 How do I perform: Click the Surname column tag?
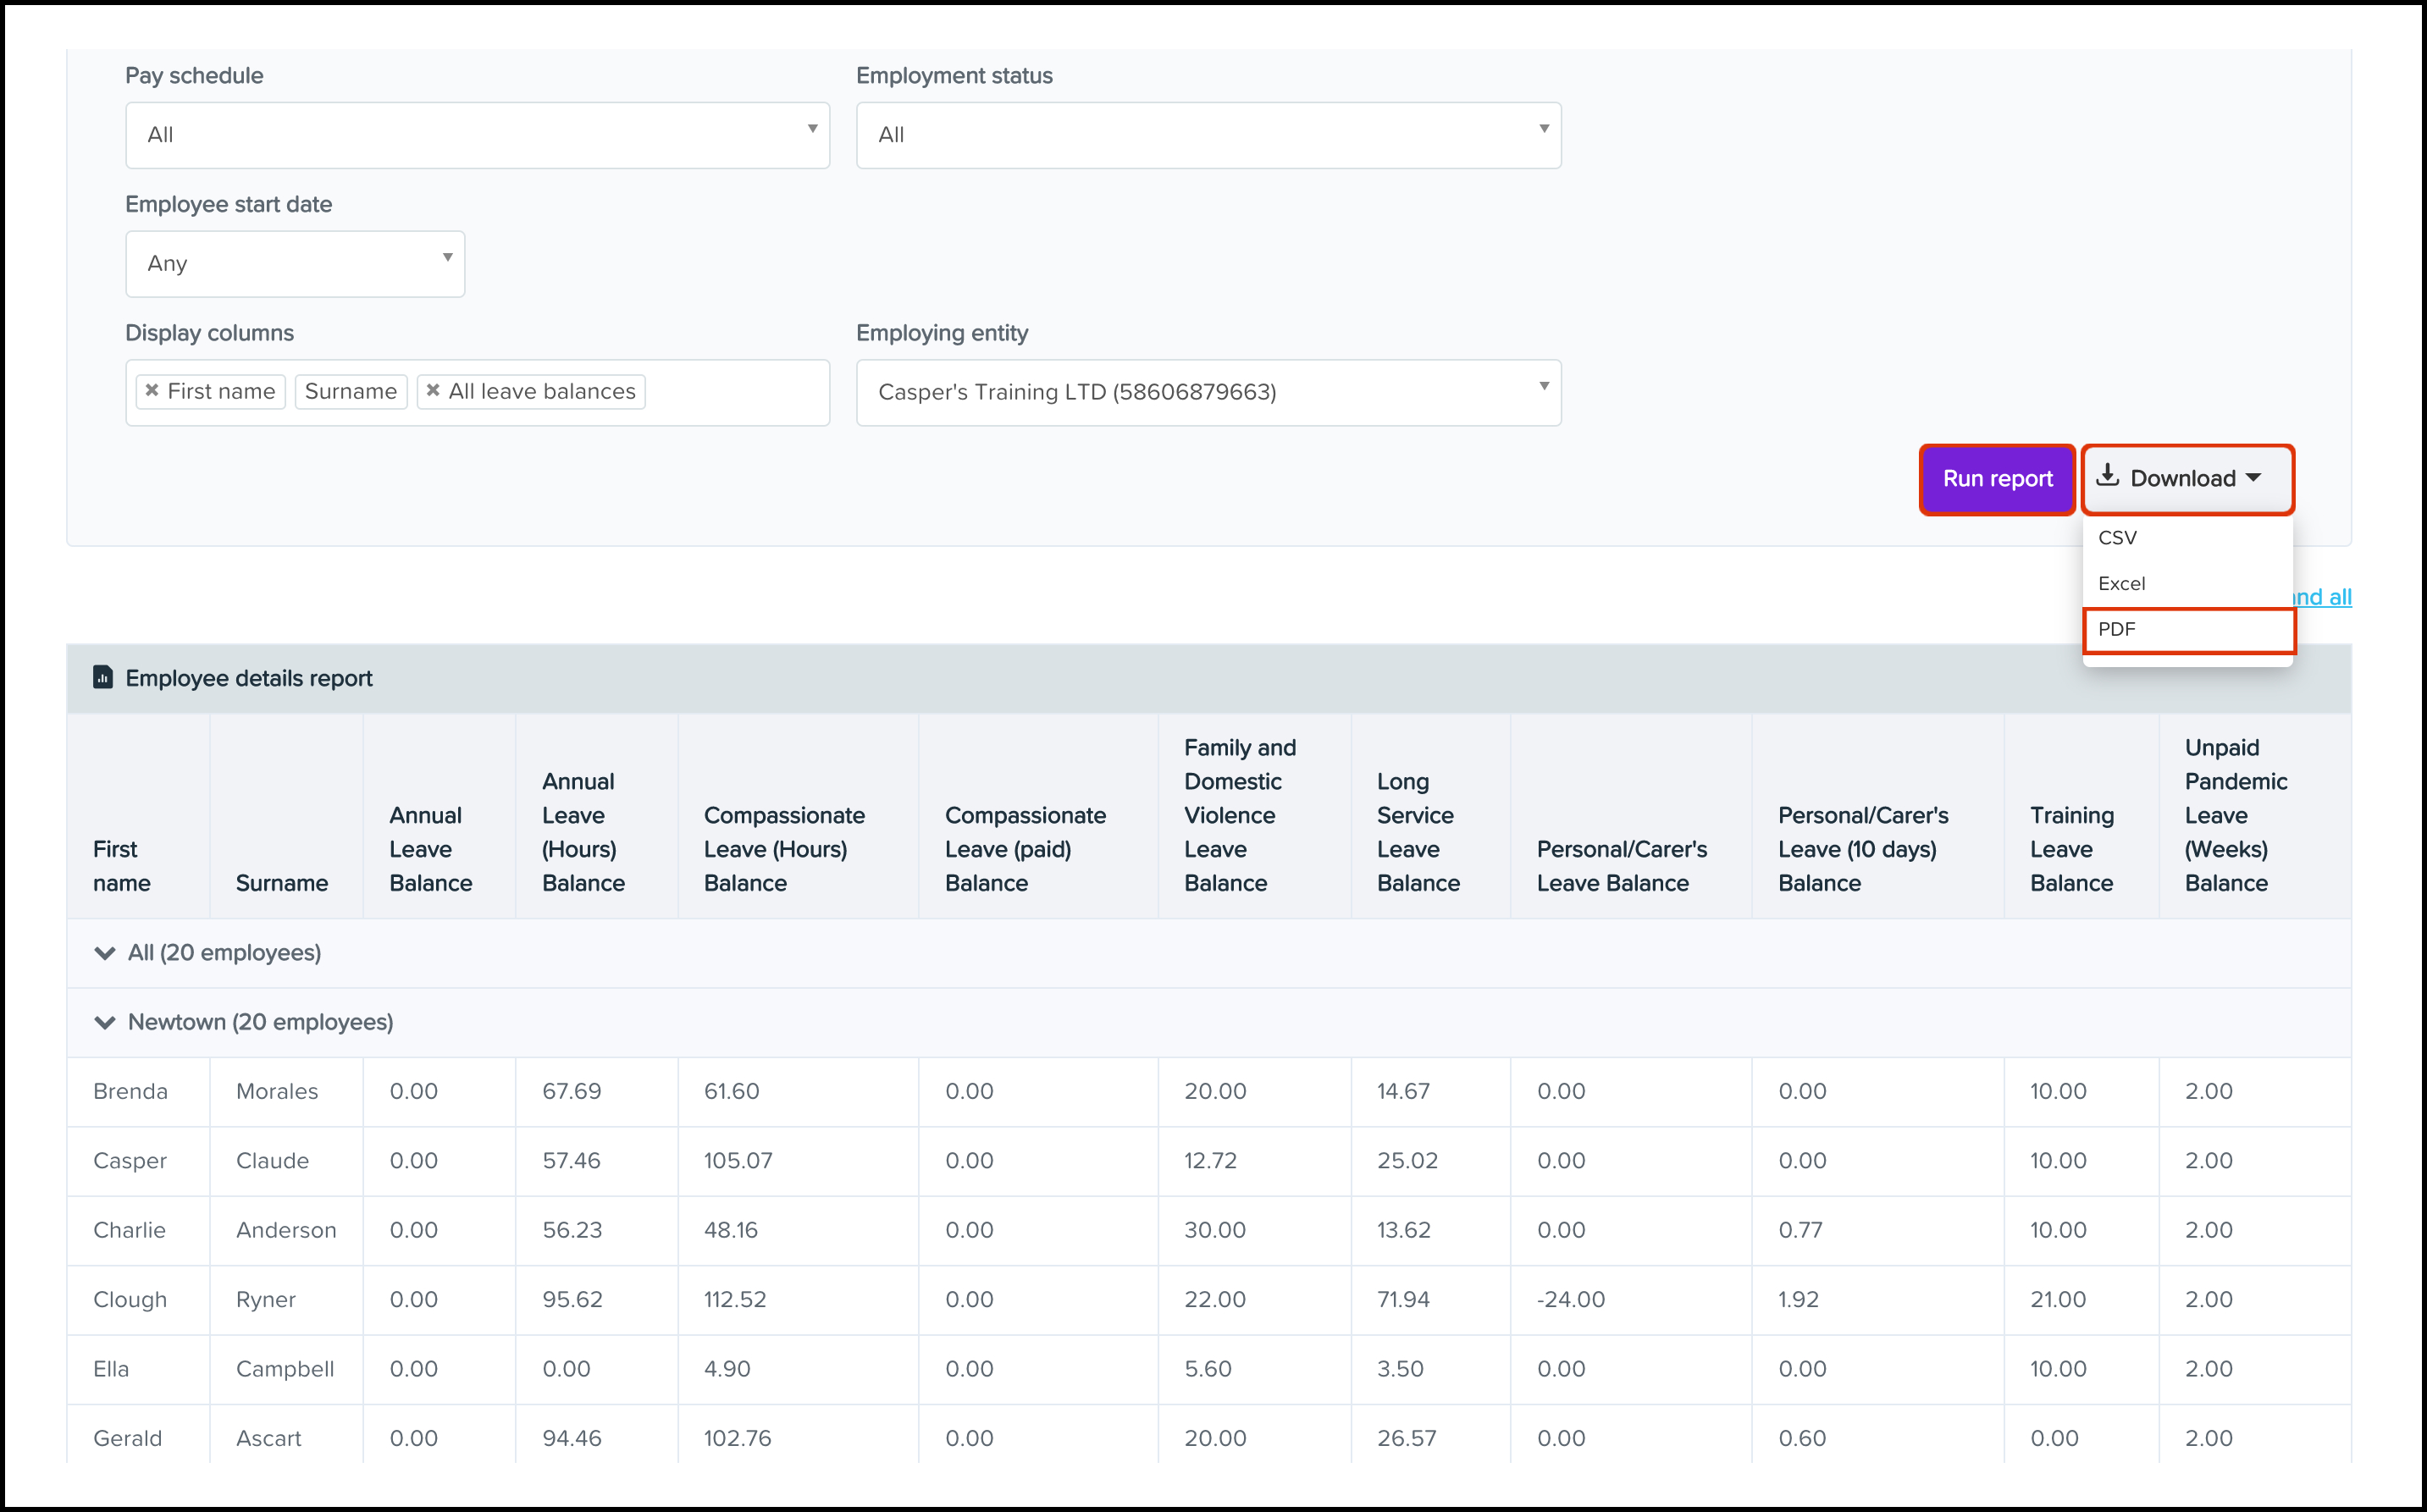pyautogui.click(x=351, y=391)
